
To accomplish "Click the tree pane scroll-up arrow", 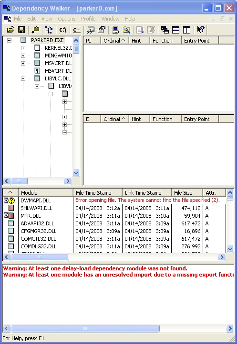I will click(x=76, y=41).
